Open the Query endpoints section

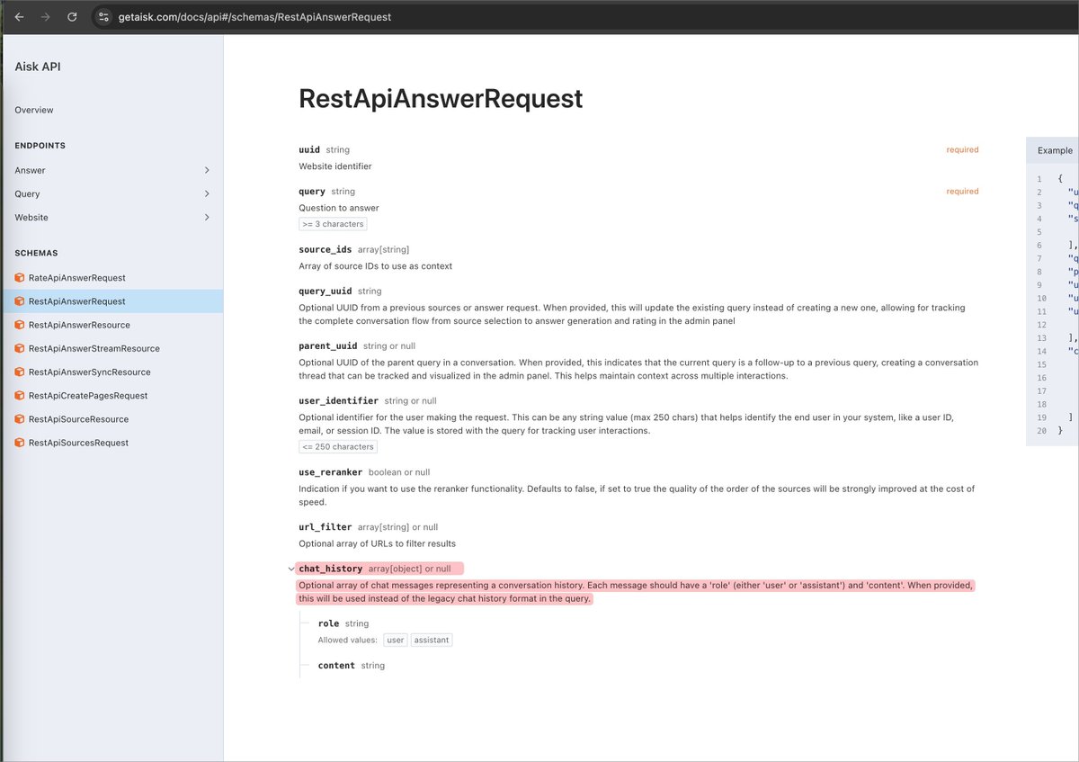click(111, 193)
